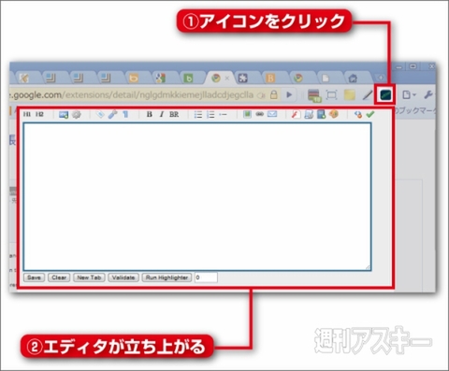Click the tag icon in editor toolbar

click(100, 115)
